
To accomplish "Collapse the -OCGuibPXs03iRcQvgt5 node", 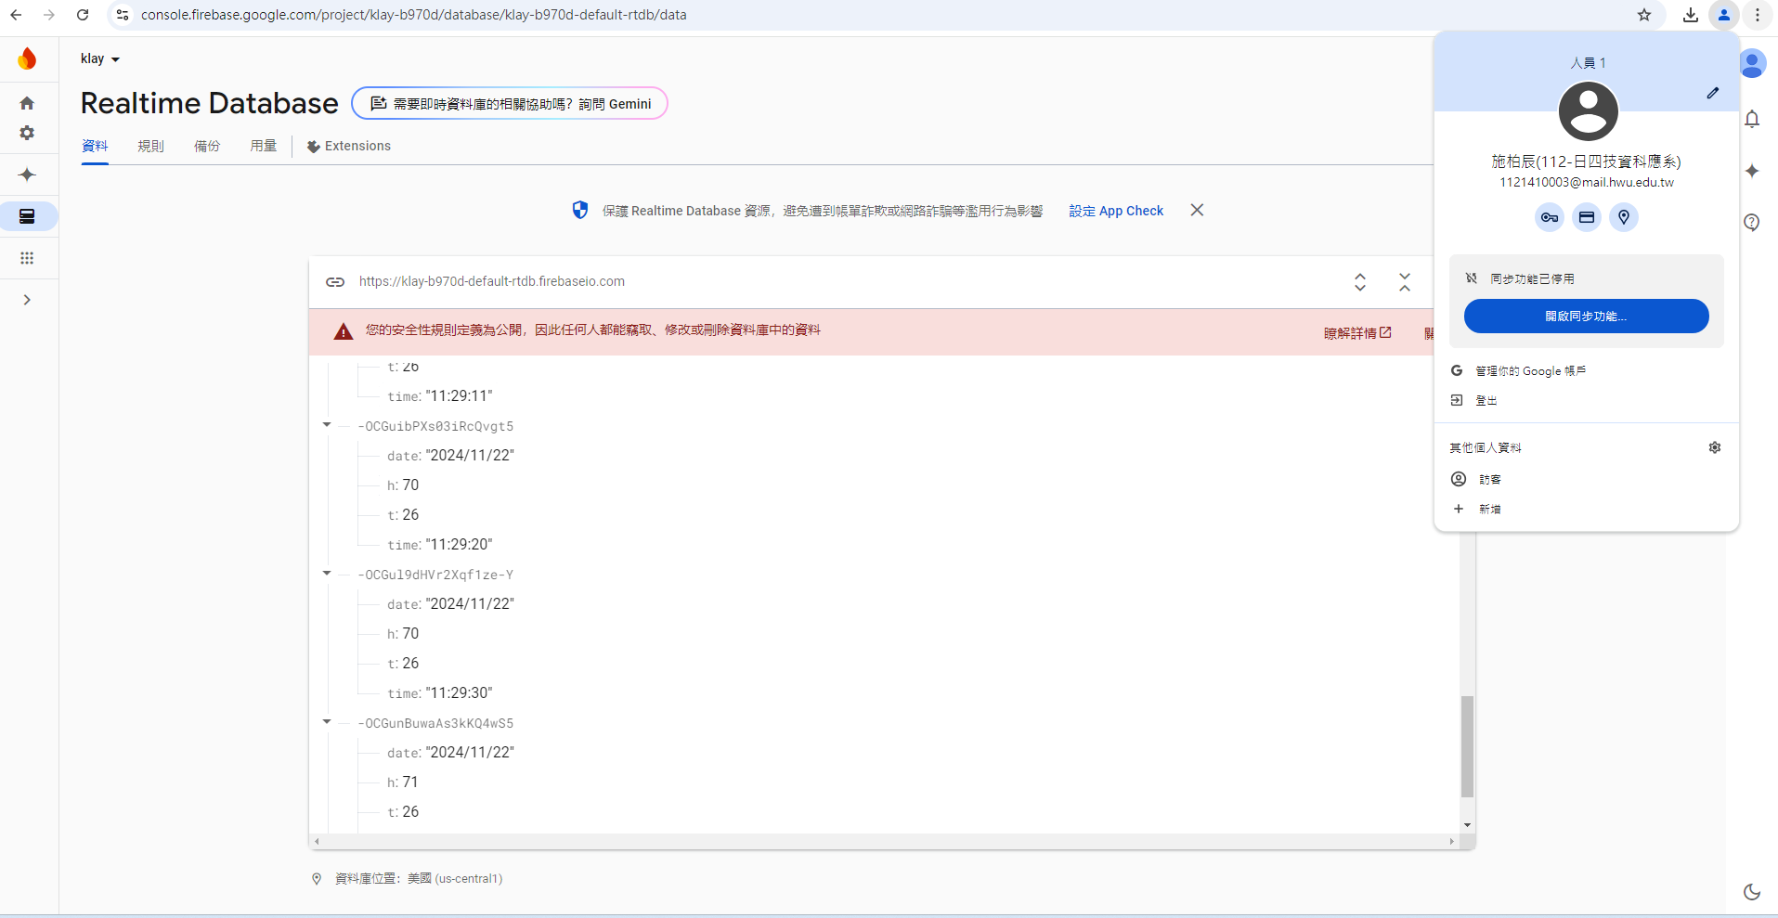I will coord(327,425).
